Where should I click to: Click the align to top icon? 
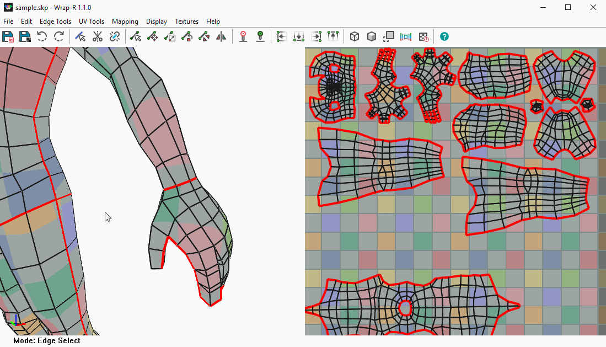coord(333,37)
